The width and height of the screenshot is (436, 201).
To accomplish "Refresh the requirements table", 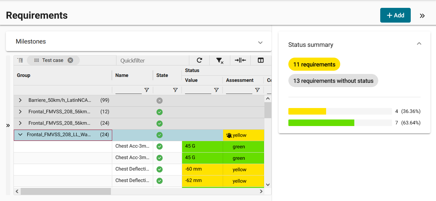I will [199, 60].
